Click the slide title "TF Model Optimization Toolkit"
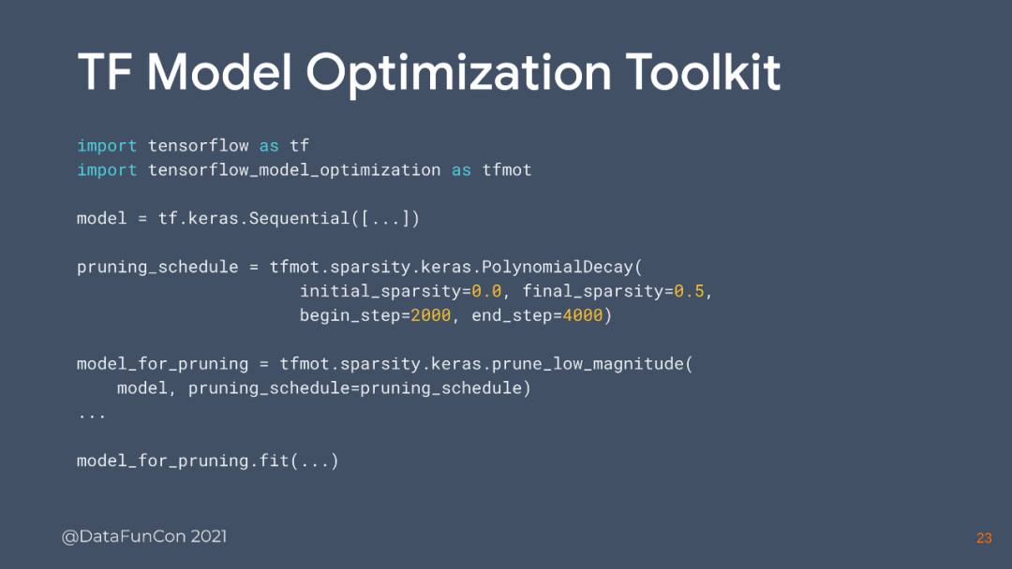Image resolution: width=1012 pixels, height=569 pixels. pyautogui.click(x=428, y=72)
